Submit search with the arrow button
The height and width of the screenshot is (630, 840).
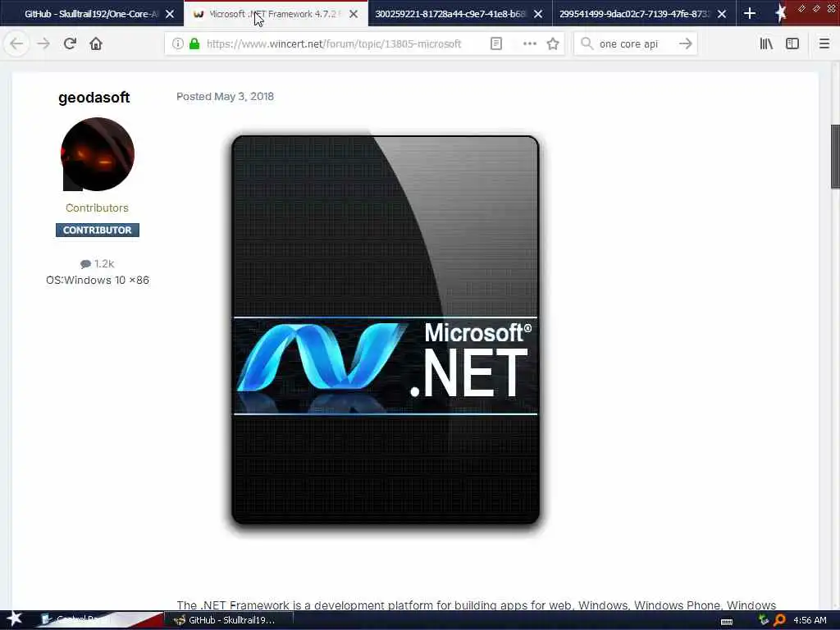coord(685,43)
